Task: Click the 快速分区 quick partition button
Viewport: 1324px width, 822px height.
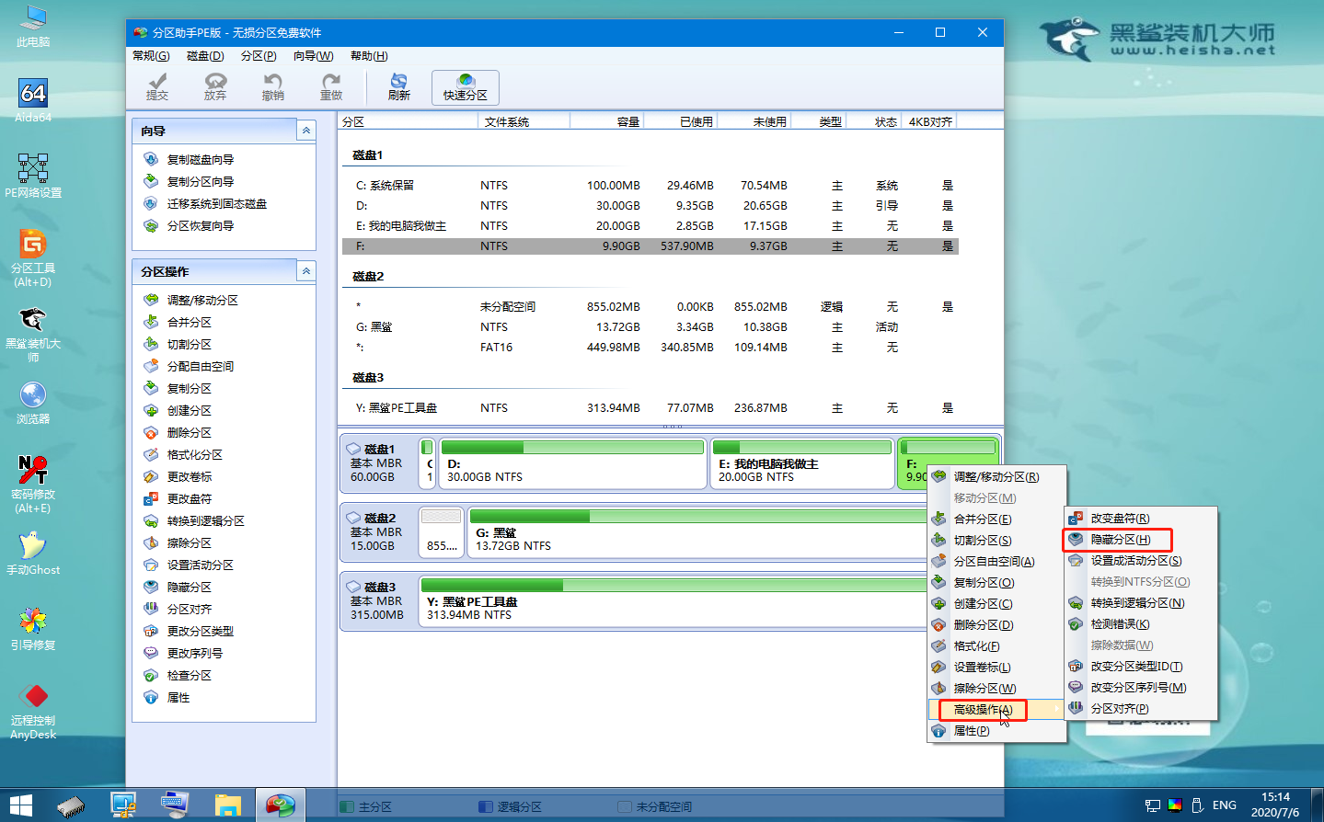Action: click(x=466, y=87)
